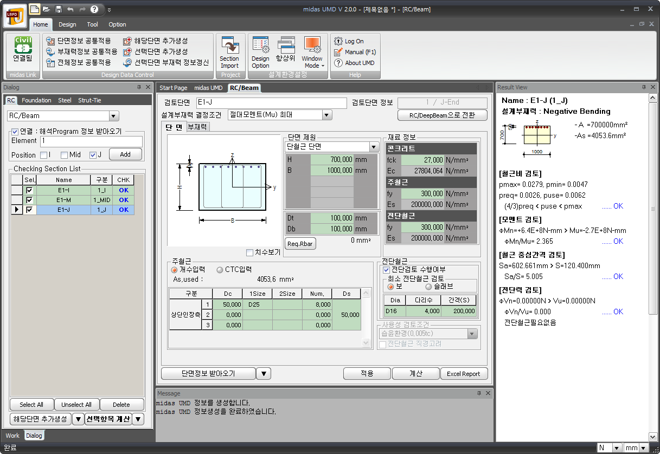
Task: Open the N force unit dropdown
Action: click(x=617, y=448)
